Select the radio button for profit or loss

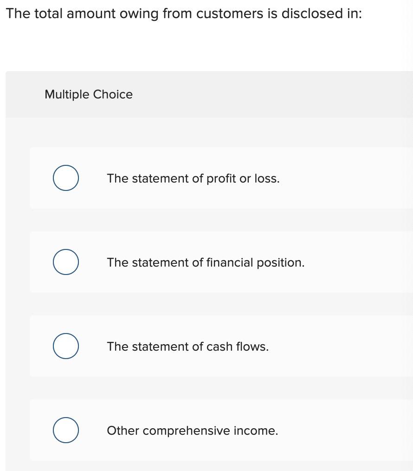tap(65, 177)
